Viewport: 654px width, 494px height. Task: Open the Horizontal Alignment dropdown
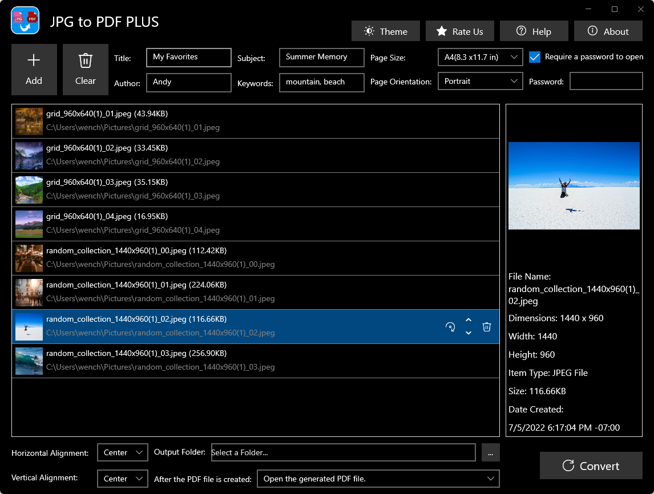[x=123, y=452]
